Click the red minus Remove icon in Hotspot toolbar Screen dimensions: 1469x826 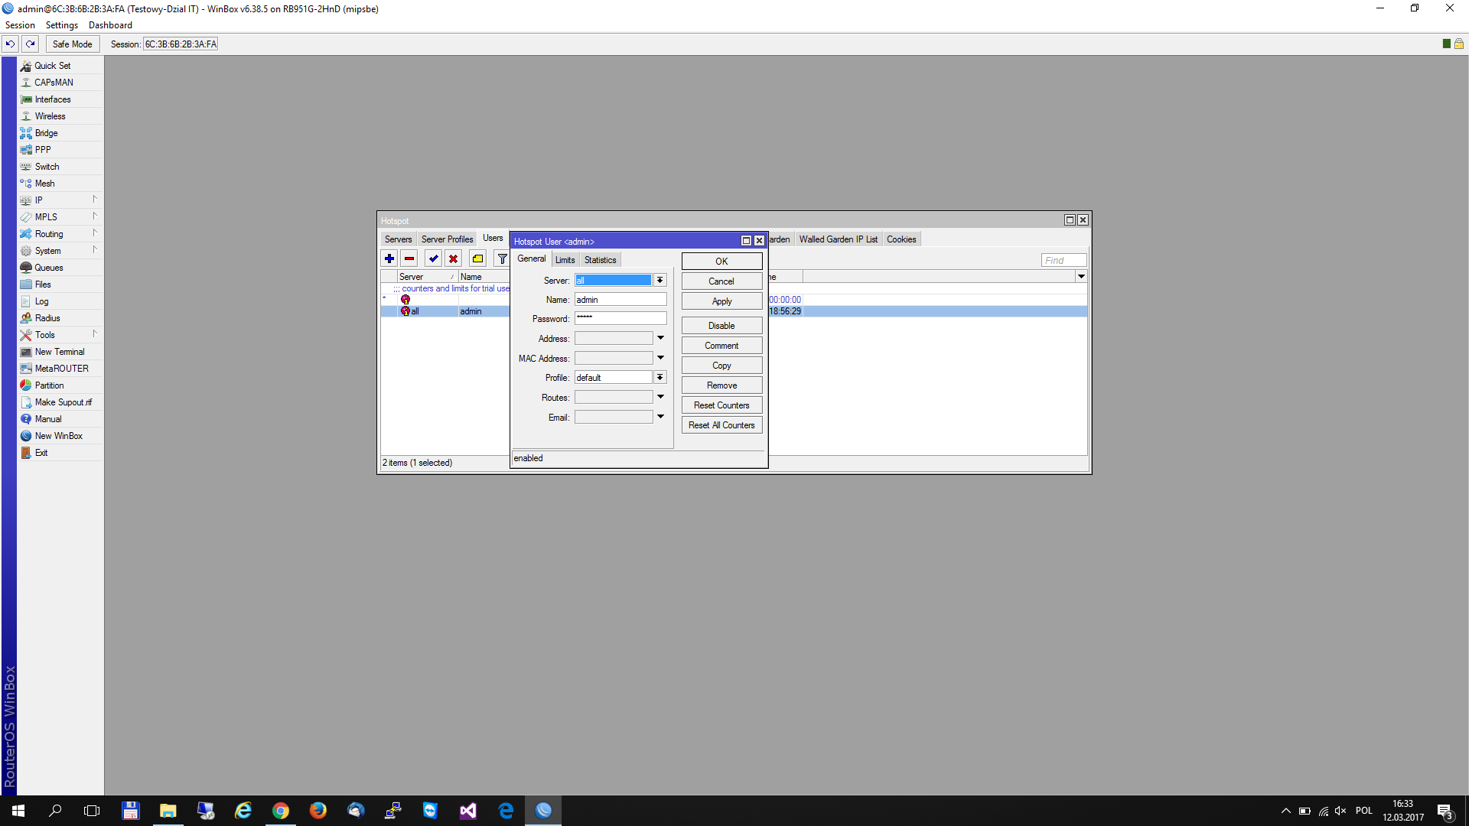[409, 259]
